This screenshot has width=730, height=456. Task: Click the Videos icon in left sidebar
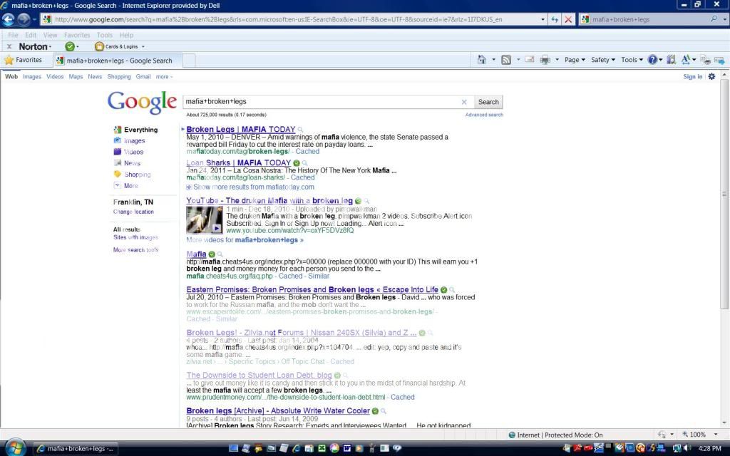point(118,152)
